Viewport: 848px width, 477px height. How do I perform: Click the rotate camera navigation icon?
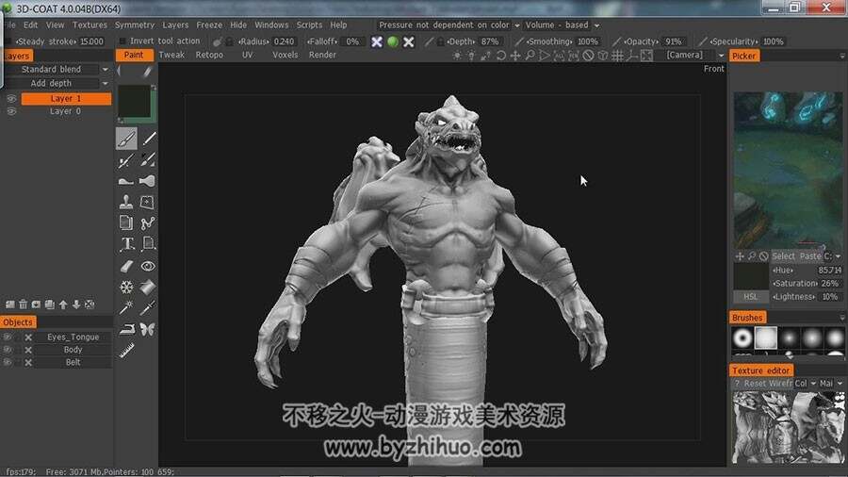click(x=501, y=56)
